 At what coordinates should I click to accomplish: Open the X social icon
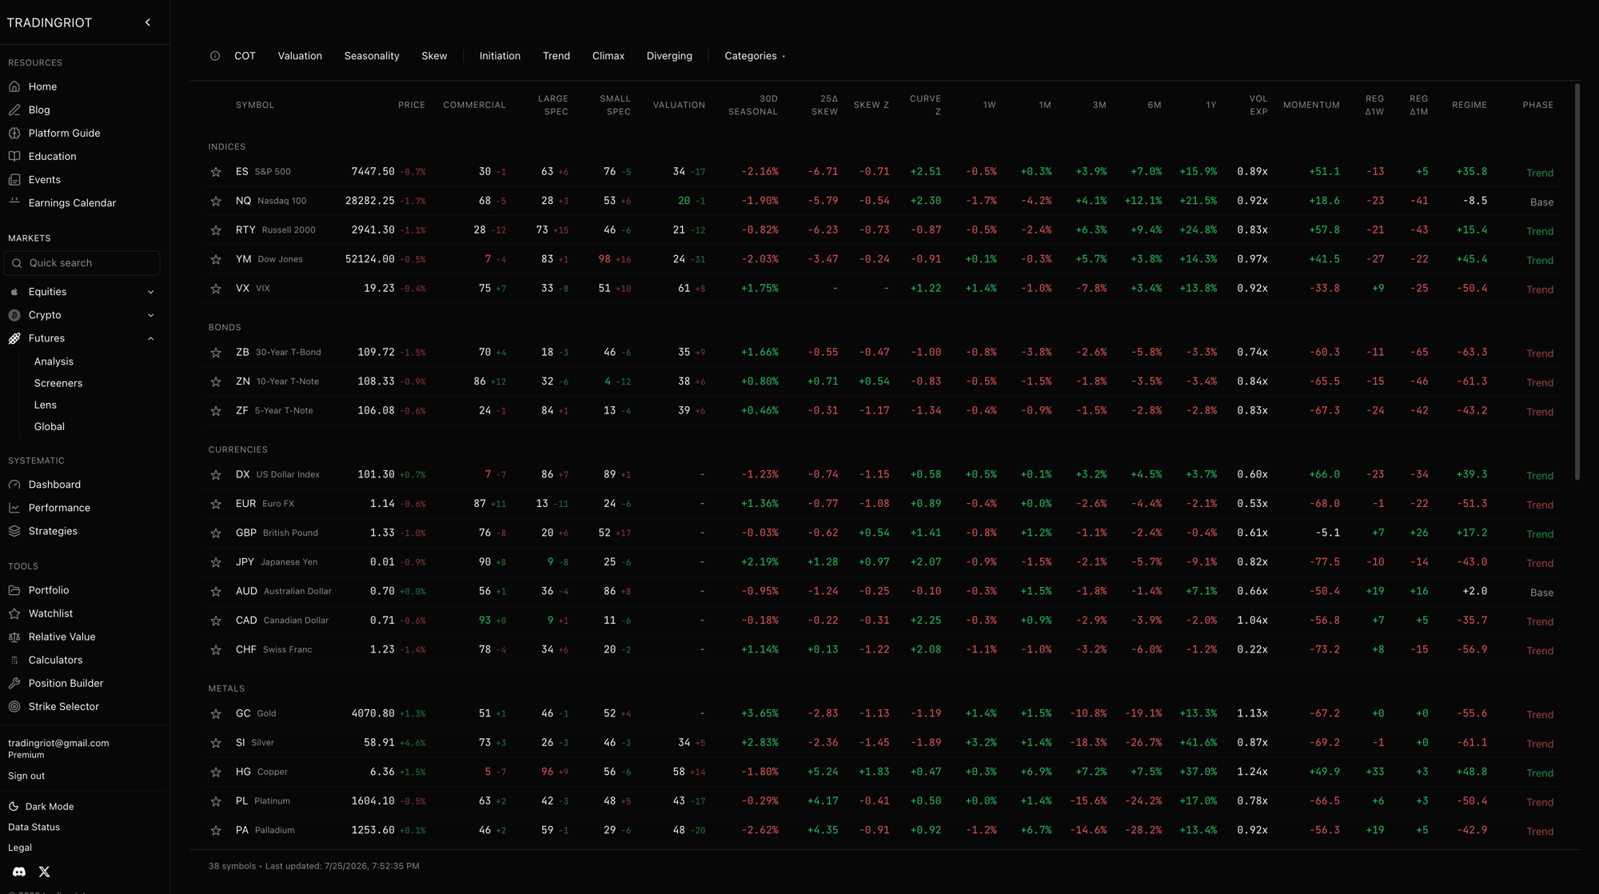[45, 872]
